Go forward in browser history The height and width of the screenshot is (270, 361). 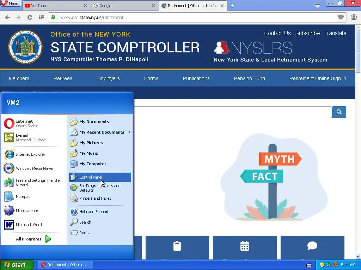(x=18, y=18)
